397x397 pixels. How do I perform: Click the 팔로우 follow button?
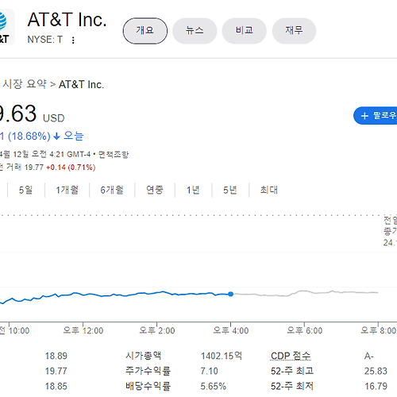376,116
